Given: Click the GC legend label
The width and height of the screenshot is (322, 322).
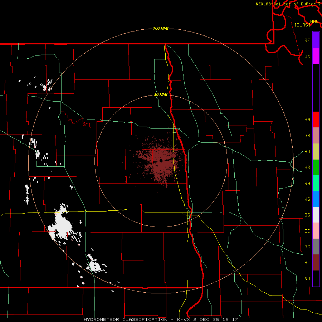Looking at the screenshot, I should coord(307,247).
